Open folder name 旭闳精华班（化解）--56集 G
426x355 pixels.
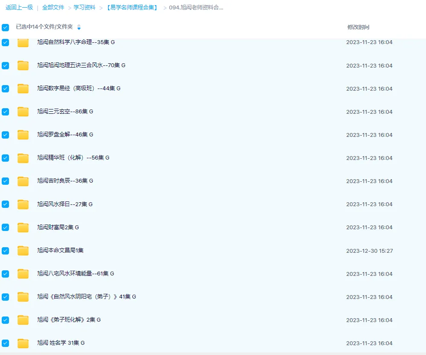coord(73,158)
